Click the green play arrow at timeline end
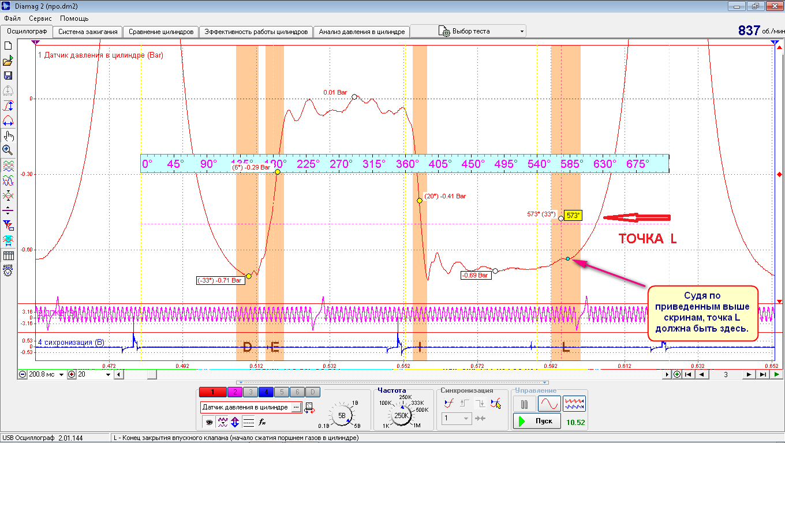The width and height of the screenshot is (785, 519). pos(777,375)
